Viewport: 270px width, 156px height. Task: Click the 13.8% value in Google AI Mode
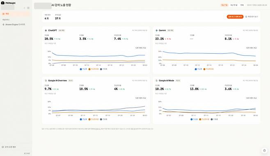194,89
